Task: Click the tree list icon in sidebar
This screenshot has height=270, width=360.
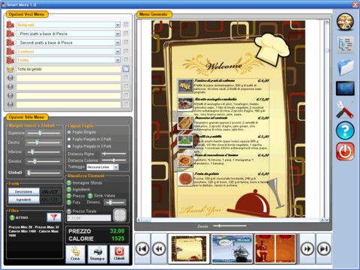Action: pos(345,45)
